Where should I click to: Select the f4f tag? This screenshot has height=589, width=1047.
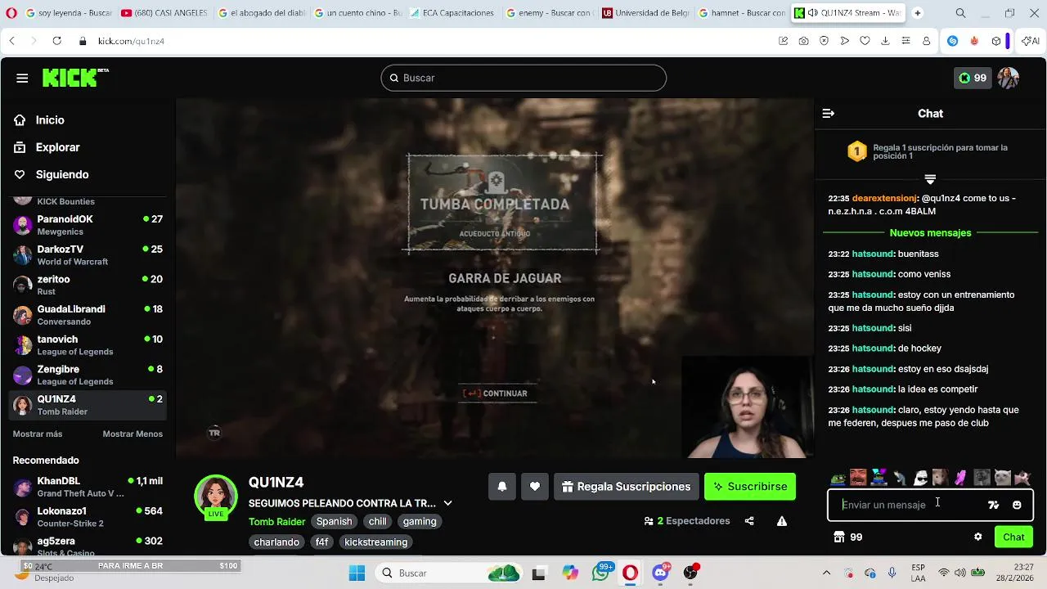pyautogui.click(x=321, y=542)
